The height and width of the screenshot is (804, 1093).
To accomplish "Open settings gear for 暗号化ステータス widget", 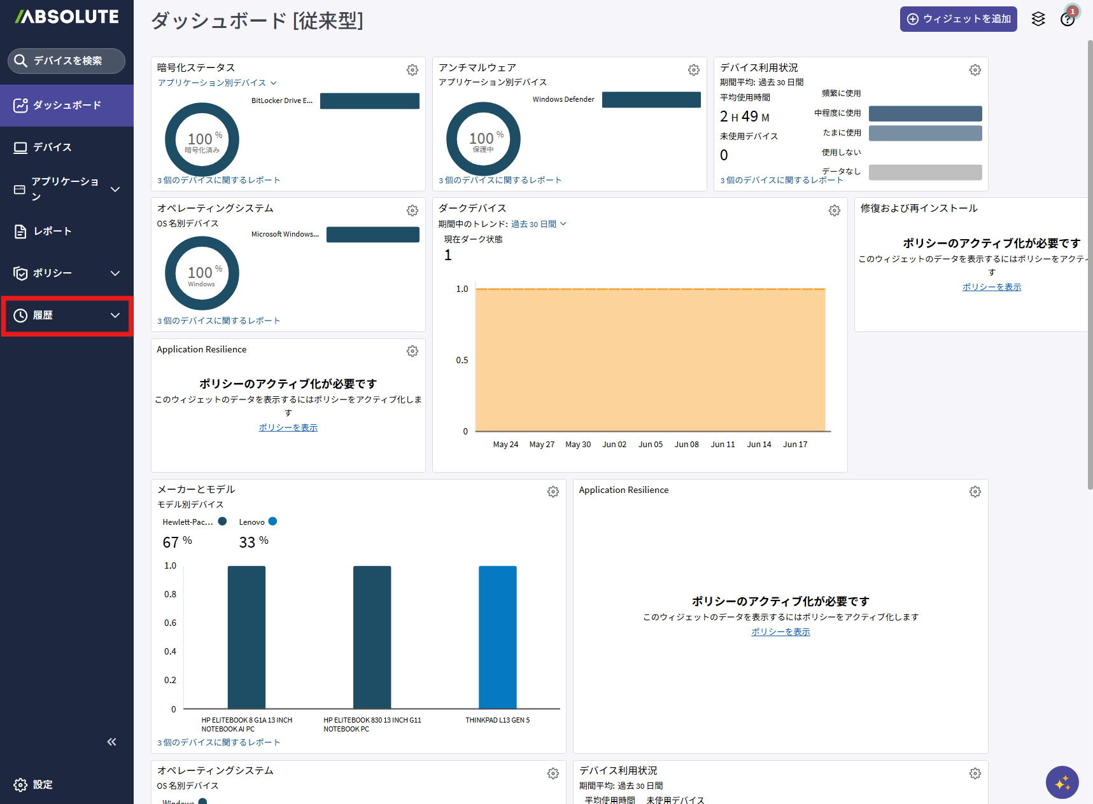I will pos(413,70).
